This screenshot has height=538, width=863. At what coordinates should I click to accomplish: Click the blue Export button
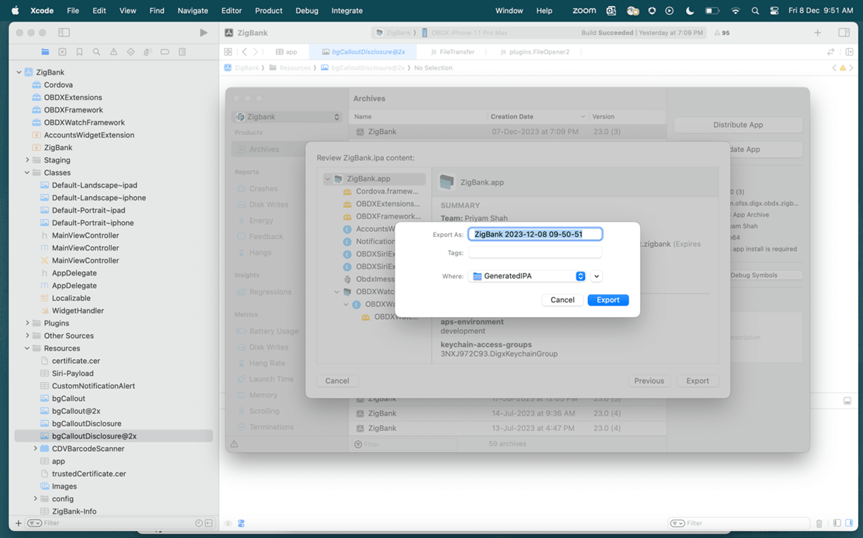point(607,300)
